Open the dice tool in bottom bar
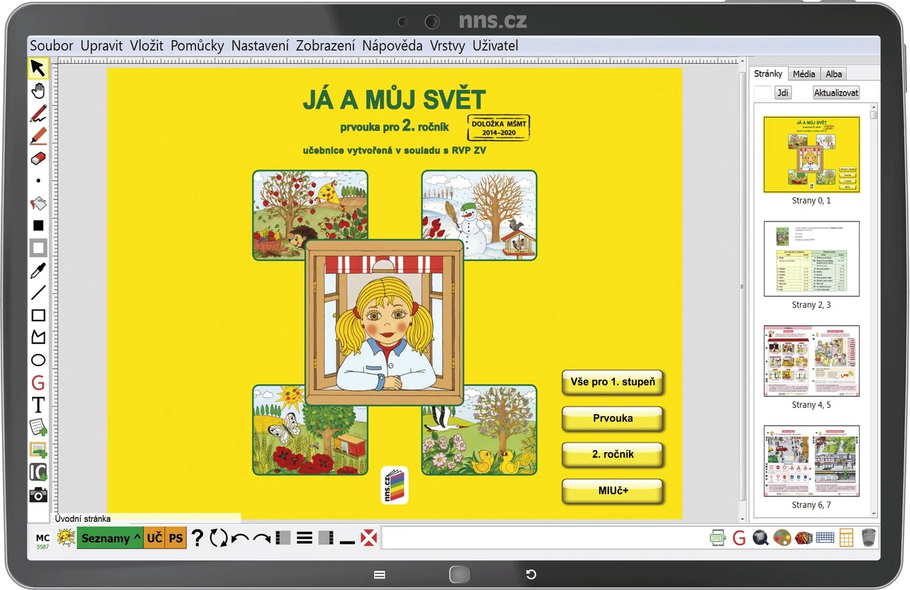The image size is (910, 590). pos(804,538)
